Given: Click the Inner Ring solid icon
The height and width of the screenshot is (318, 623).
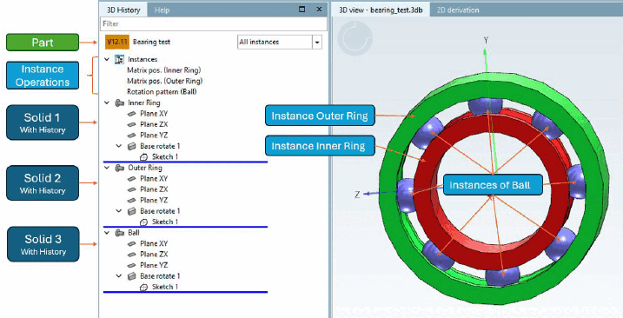Looking at the screenshot, I should tap(119, 103).
